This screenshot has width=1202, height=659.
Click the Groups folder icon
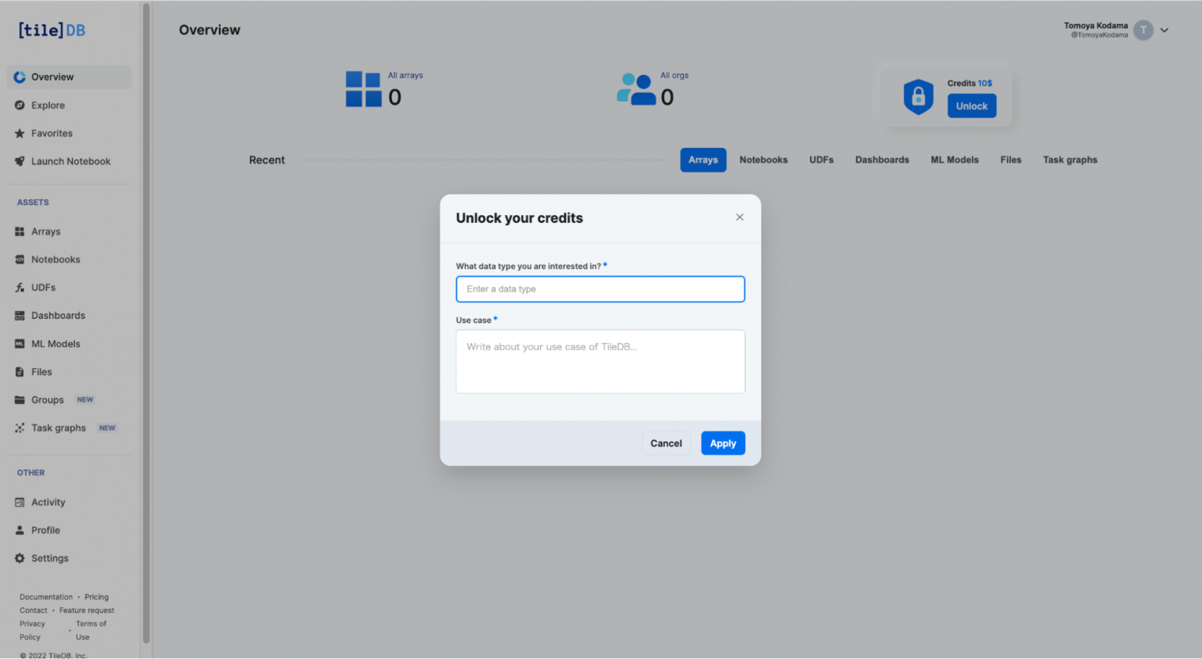[x=20, y=400]
